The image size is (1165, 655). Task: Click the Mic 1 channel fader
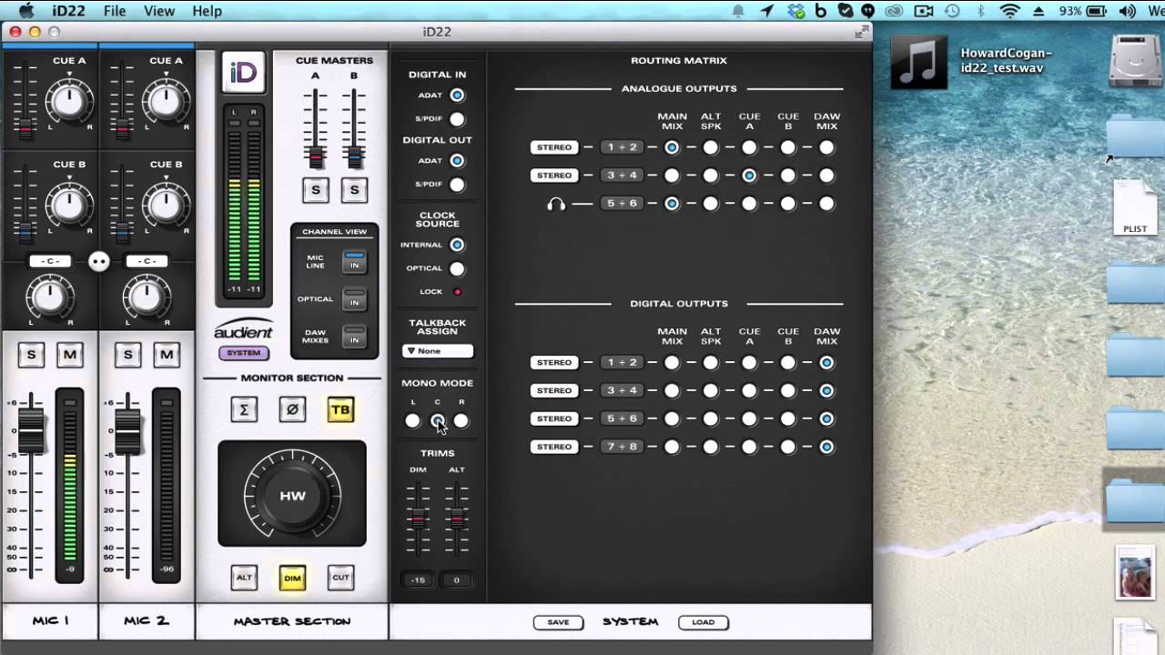pos(31,432)
